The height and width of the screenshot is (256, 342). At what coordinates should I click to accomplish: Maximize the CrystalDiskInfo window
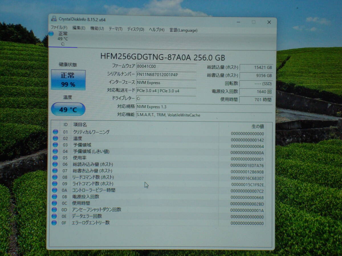tap(253, 22)
